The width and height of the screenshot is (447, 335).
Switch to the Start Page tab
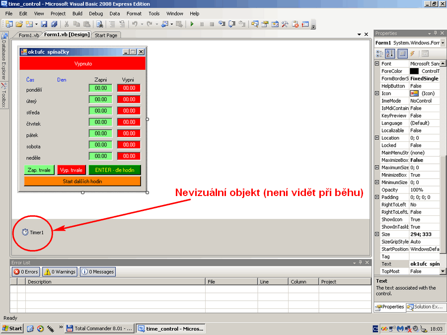tap(106, 35)
